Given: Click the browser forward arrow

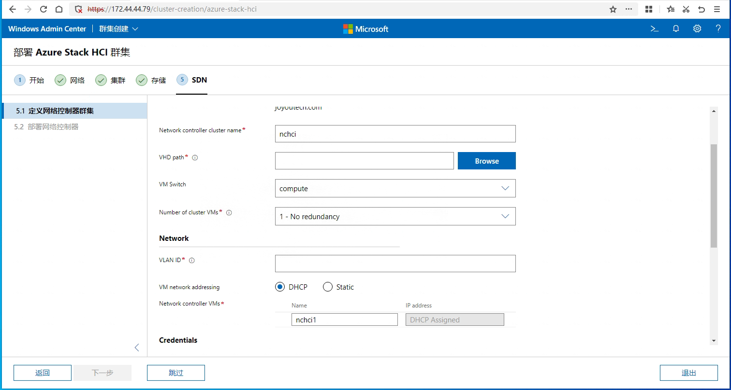Looking at the screenshot, I should click(28, 9).
